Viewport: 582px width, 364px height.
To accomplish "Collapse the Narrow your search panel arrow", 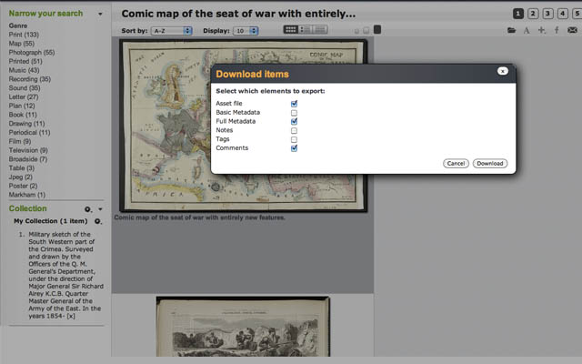I will click(x=100, y=15).
